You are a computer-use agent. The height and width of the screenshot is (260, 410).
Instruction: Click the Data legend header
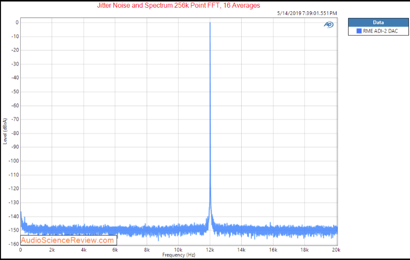[378, 23]
